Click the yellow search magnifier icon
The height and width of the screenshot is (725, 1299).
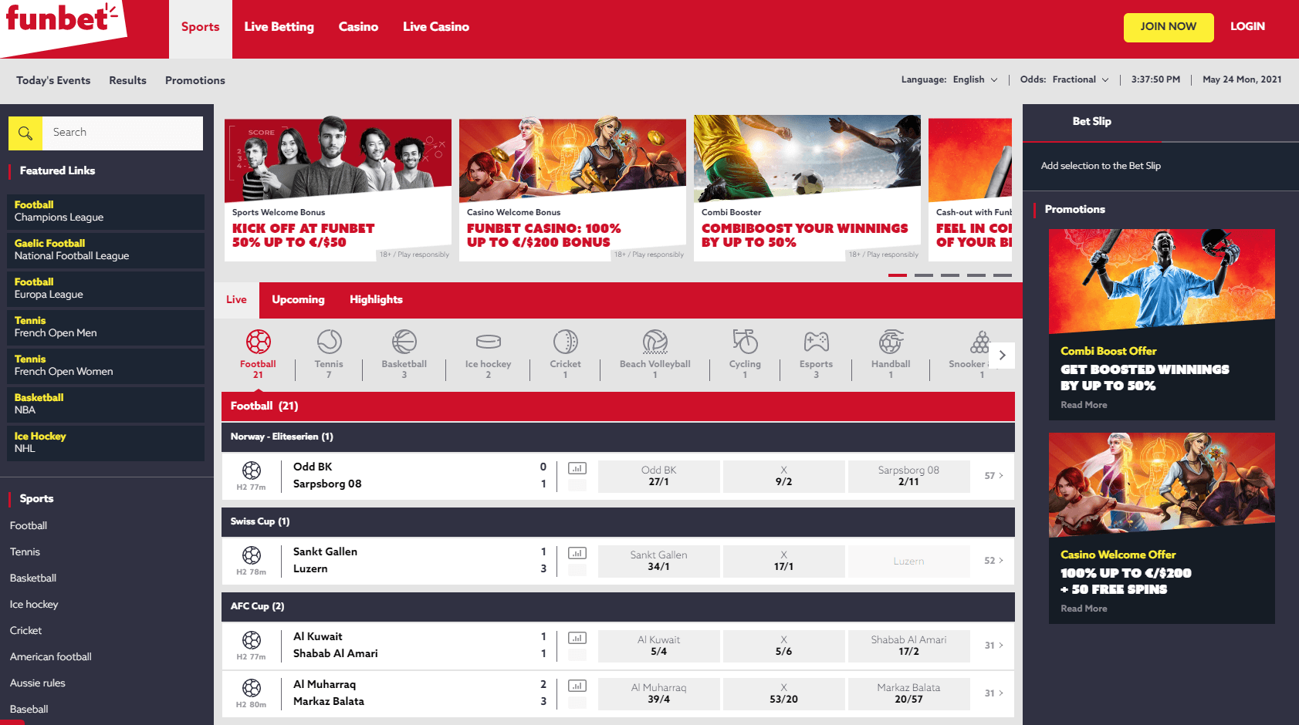coord(25,133)
